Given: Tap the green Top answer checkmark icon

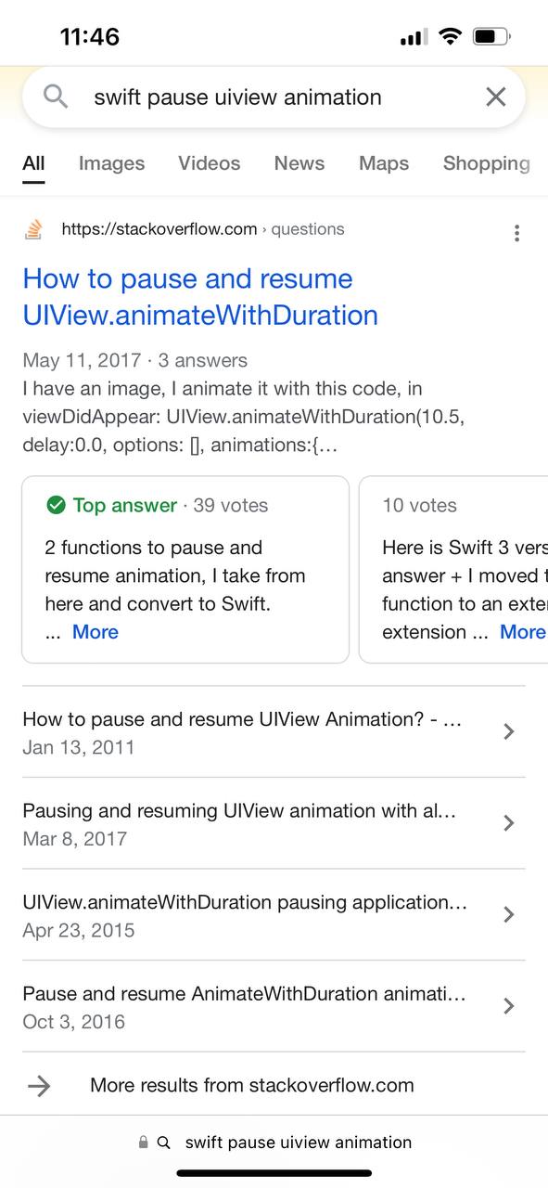Looking at the screenshot, I should click(x=56, y=505).
